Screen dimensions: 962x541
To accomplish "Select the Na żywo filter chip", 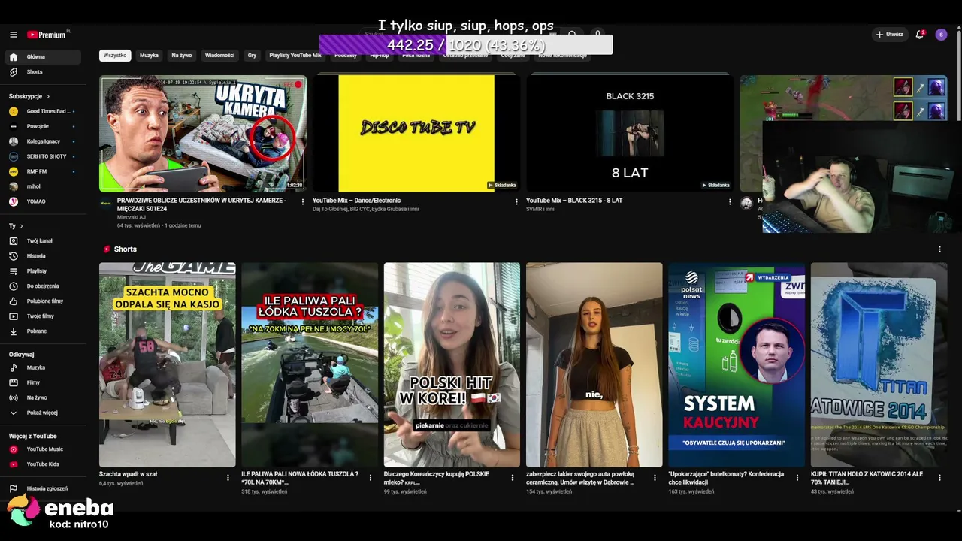I will 182,56.
